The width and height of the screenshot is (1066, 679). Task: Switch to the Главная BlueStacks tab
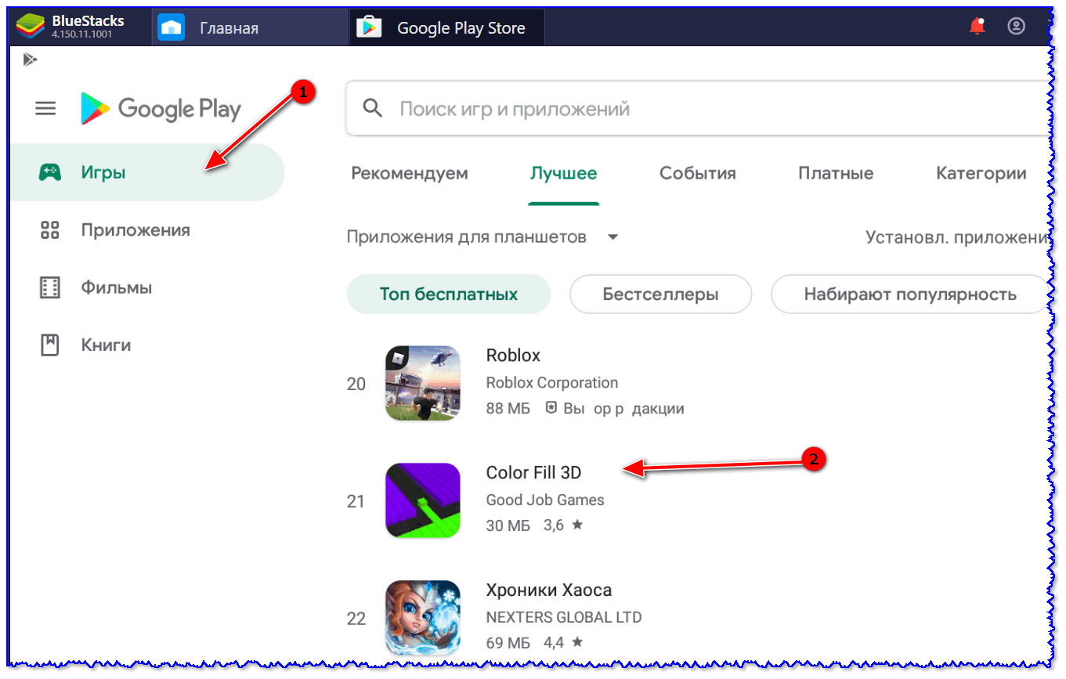coord(228,29)
